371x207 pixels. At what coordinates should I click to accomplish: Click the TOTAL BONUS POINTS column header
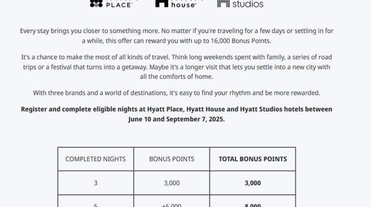(252, 159)
